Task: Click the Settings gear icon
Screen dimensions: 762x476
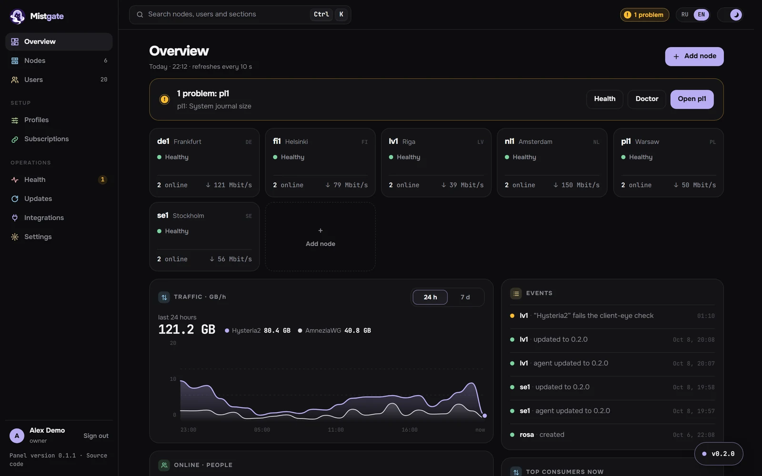Action: 15,237
